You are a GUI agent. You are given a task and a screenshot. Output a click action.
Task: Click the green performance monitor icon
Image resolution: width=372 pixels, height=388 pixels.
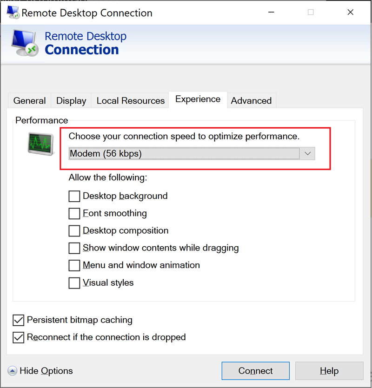(x=40, y=143)
